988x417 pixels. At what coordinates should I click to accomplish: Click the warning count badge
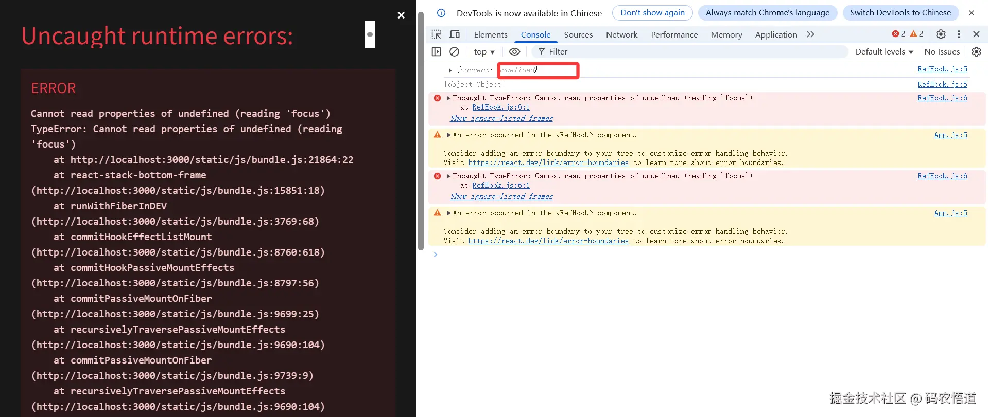click(x=916, y=34)
